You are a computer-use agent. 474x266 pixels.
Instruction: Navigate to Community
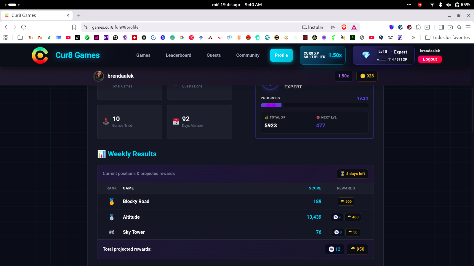pos(248,55)
